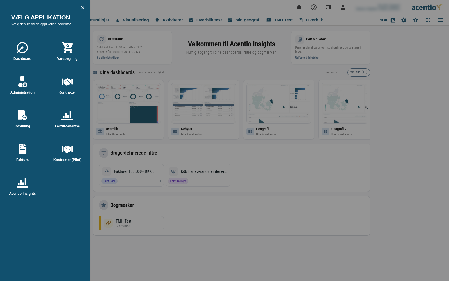Click the Bogmærker star icon
The height and width of the screenshot is (281, 449).
click(104, 205)
